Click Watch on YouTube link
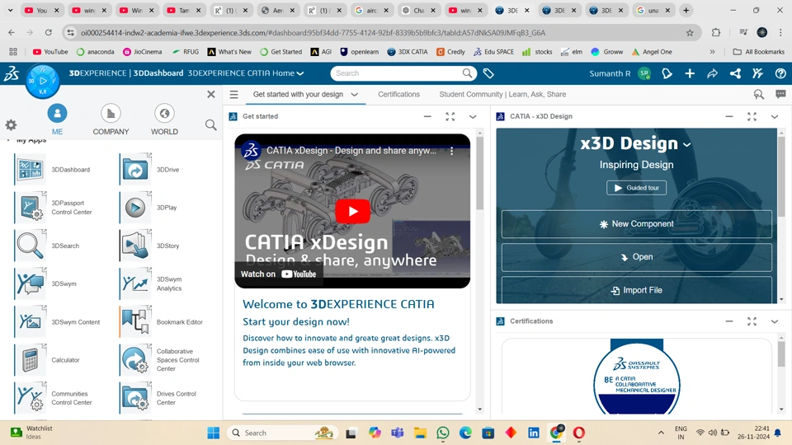Viewport: 792px width, 445px height. coord(278,274)
